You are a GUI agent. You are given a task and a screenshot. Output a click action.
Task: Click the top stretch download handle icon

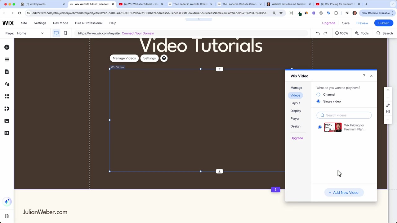[x=219, y=69]
